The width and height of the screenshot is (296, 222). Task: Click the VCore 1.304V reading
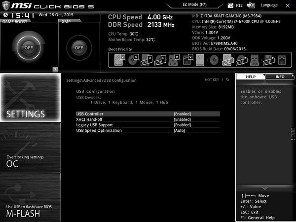[205, 33]
